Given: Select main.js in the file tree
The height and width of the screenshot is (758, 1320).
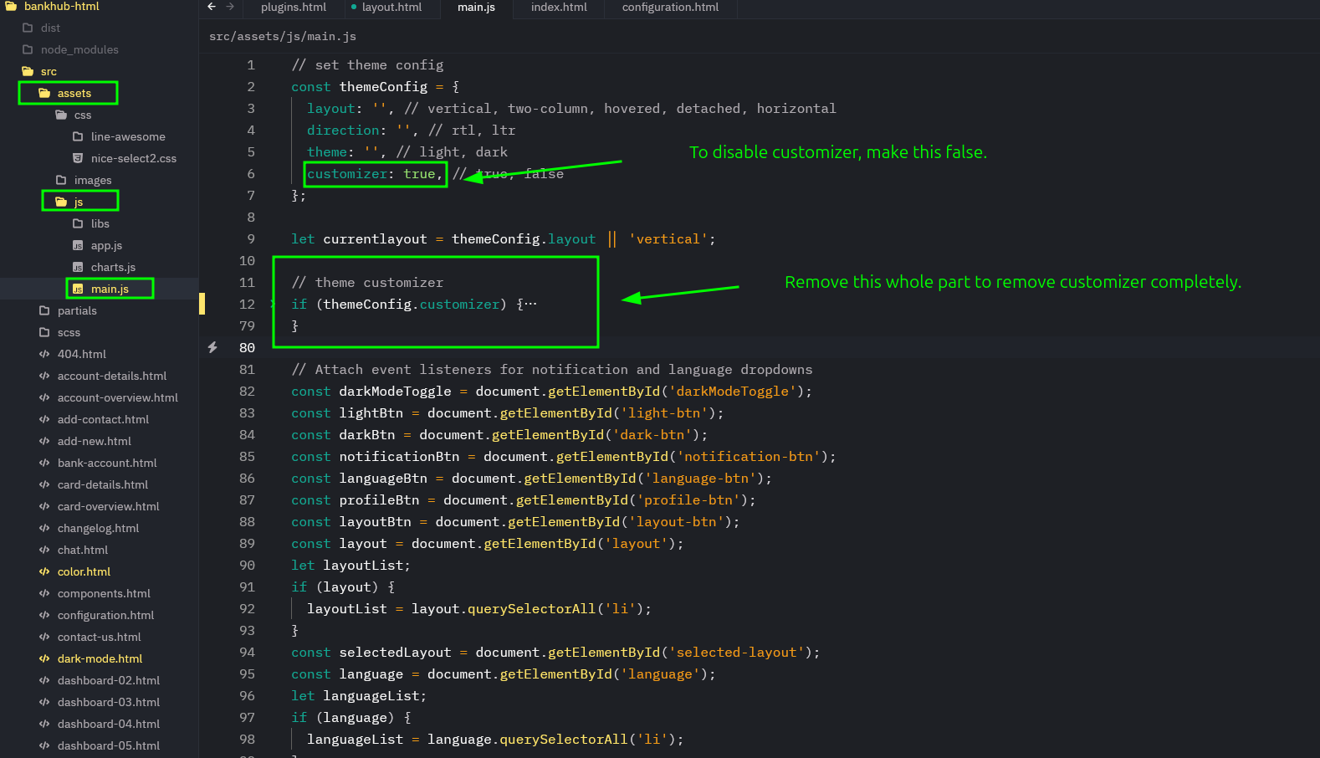Looking at the screenshot, I should click(x=110, y=289).
